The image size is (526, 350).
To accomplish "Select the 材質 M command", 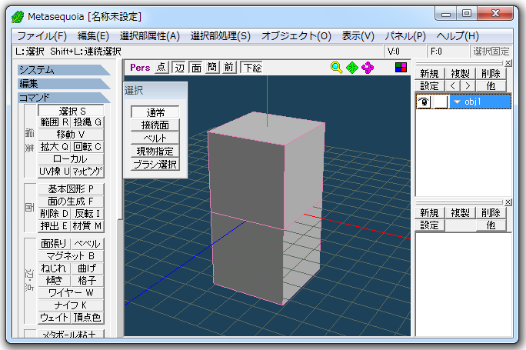I will click(87, 226).
